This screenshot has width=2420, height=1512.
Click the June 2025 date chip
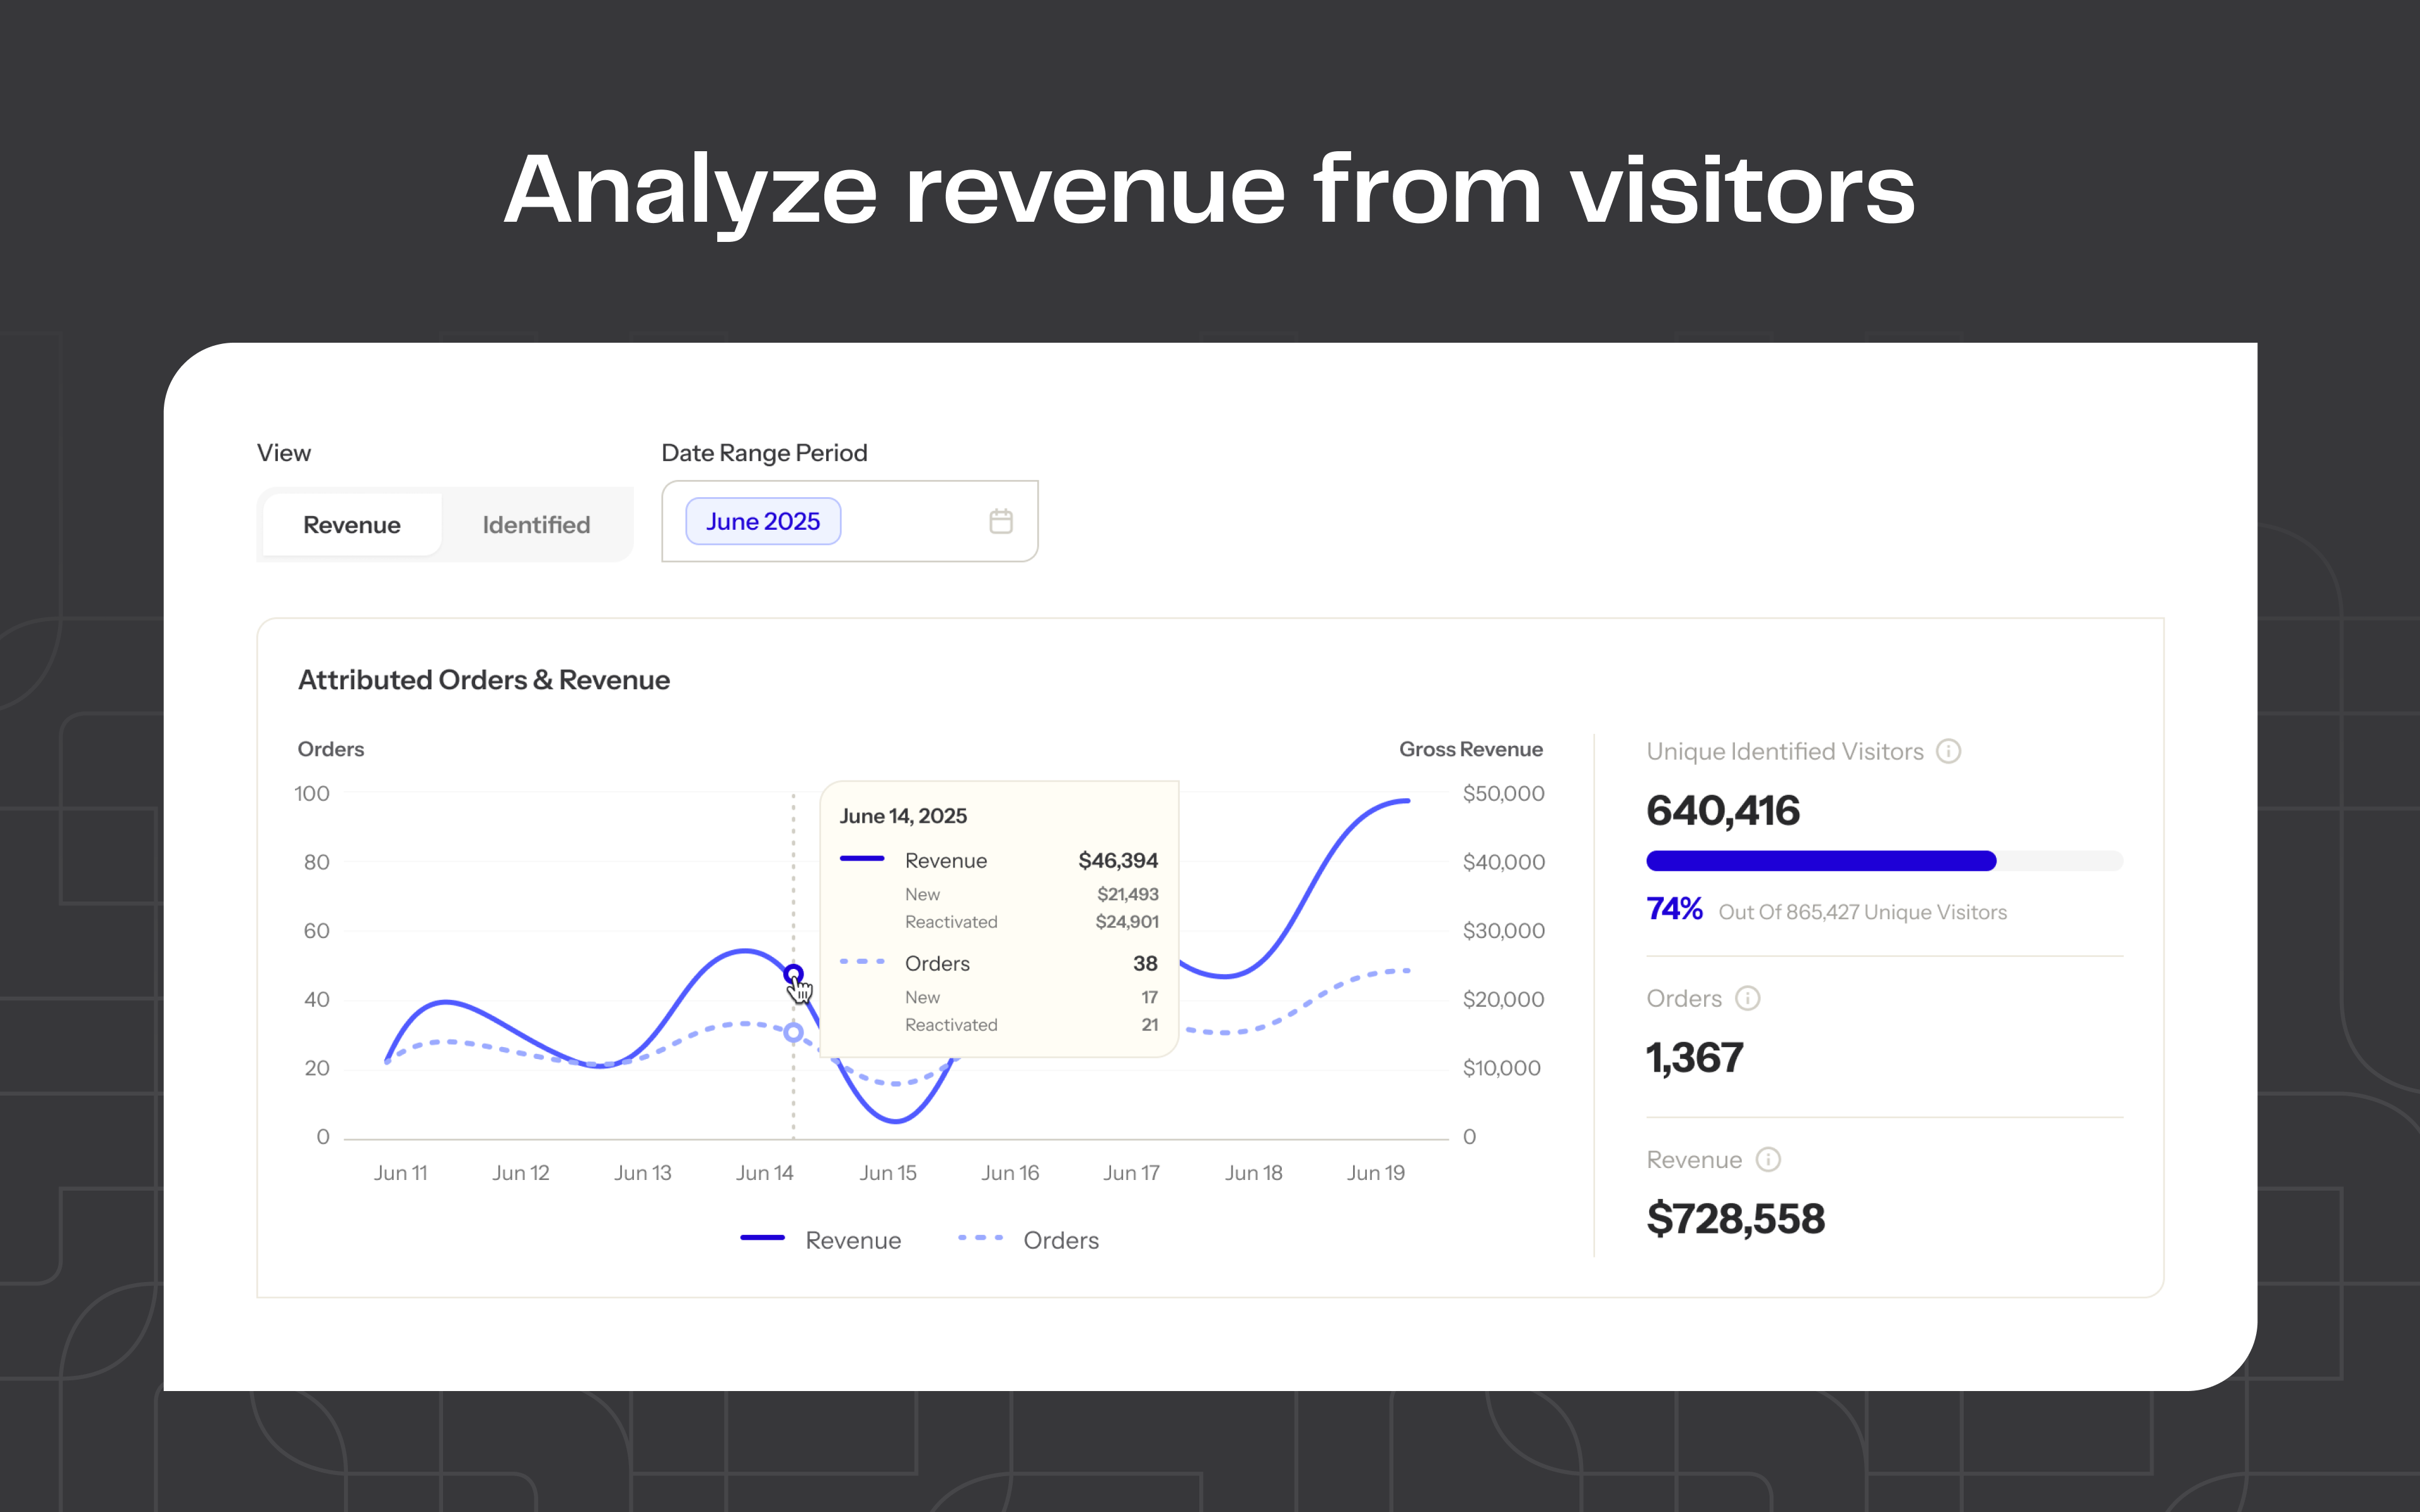pos(763,521)
